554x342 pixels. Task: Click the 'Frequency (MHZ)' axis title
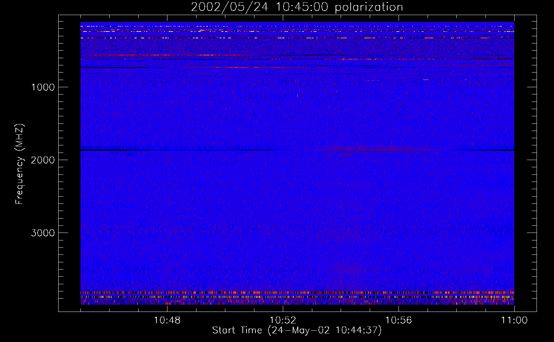coord(20,164)
